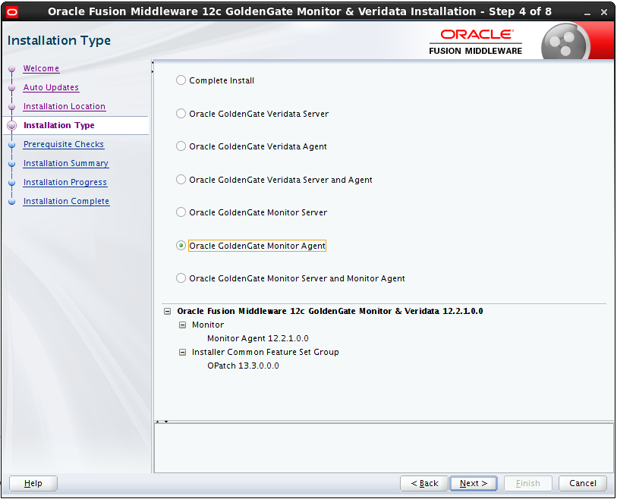Screen dimensions: 617x499
Task: Jump to Prerequisite Checks step
Action: pos(64,144)
